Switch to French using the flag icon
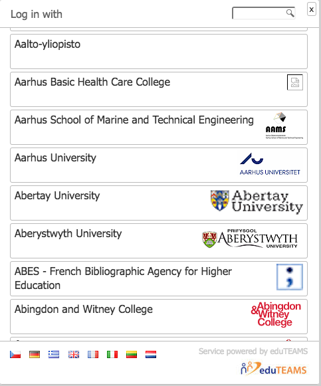This screenshot has height=386, width=321. click(93, 355)
